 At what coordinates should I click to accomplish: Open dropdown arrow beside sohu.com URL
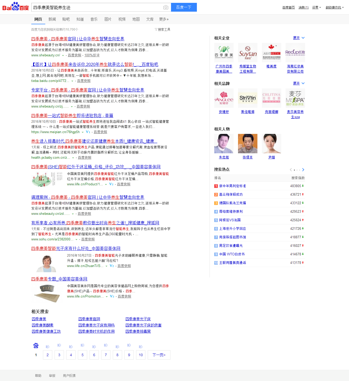tap(76, 240)
